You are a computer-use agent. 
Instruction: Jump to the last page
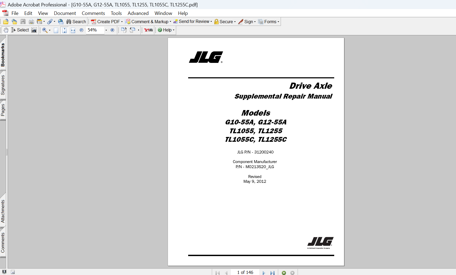coord(272,273)
